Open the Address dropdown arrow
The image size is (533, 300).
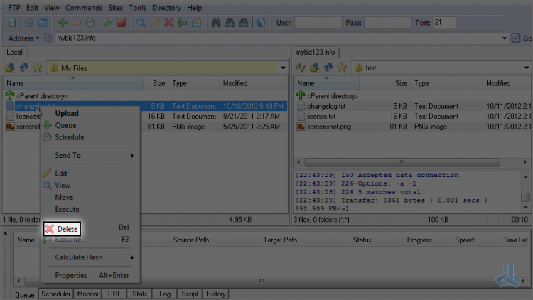[38, 38]
